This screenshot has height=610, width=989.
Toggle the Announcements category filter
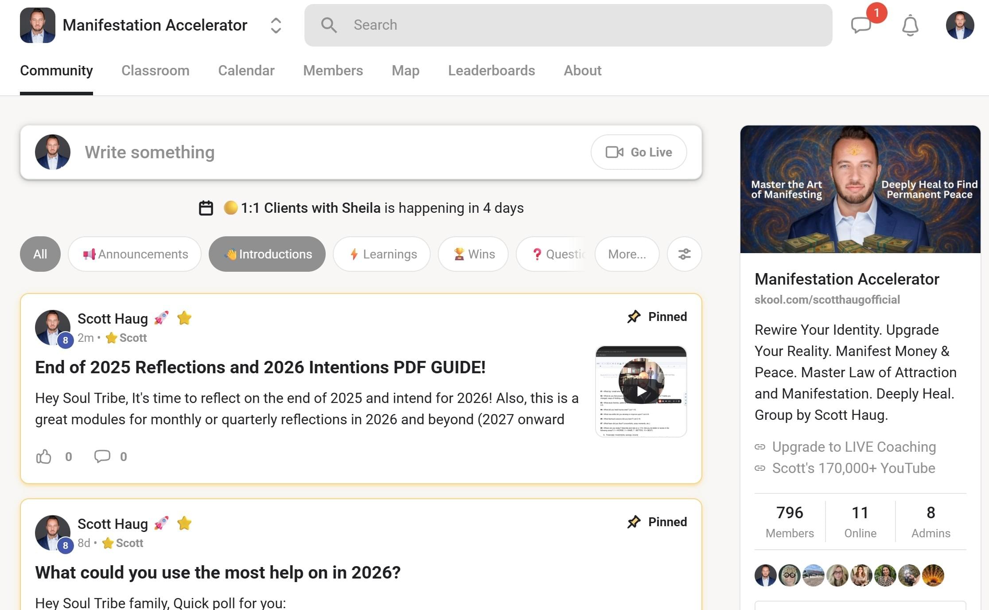tap(135, 254)
